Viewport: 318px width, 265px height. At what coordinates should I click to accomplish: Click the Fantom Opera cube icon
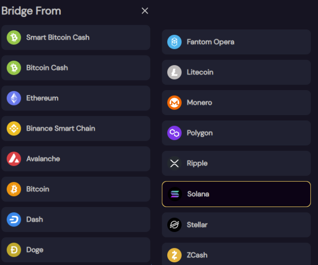click(x=174, y=42)
